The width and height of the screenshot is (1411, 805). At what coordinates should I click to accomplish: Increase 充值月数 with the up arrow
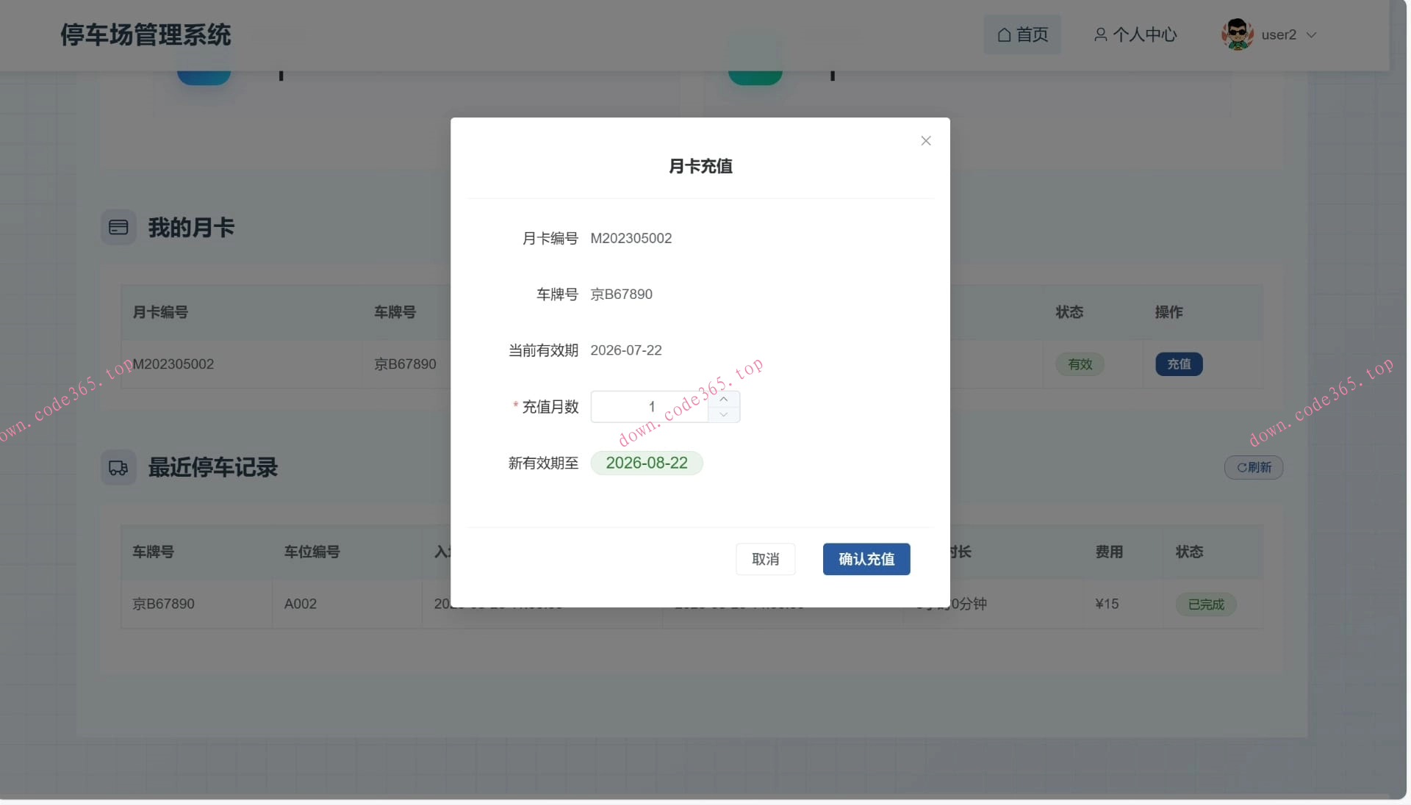(x=724, y=398)
